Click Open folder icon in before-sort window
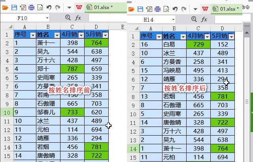The width and height of the screenshot is (253, 162). point(4,7)
